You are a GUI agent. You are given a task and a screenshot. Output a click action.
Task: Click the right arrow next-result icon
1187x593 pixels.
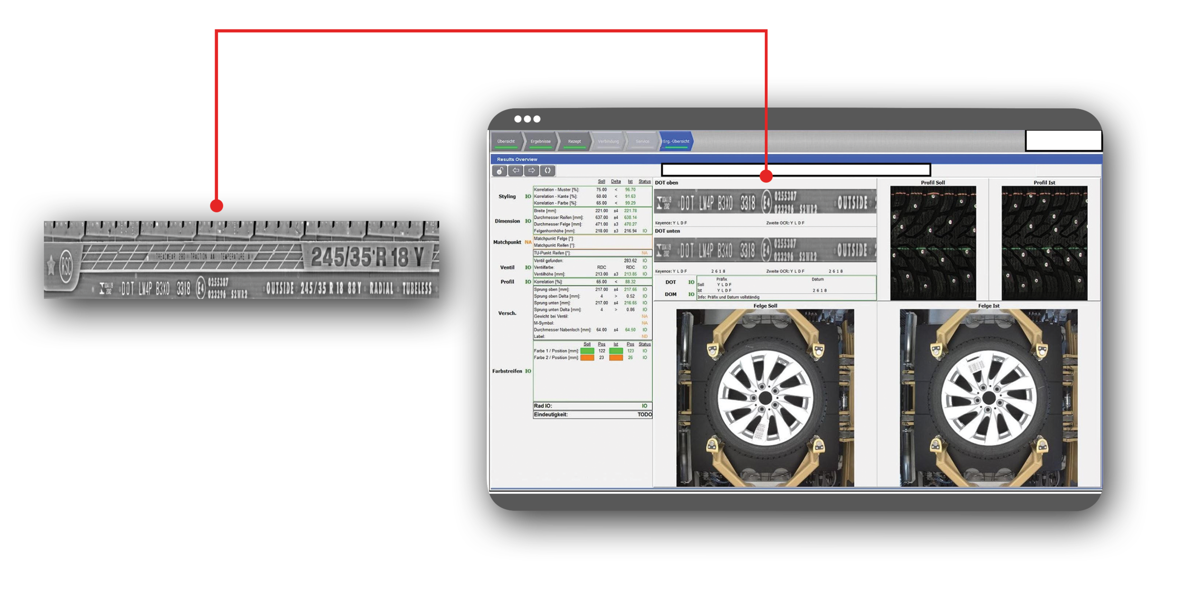532,171
